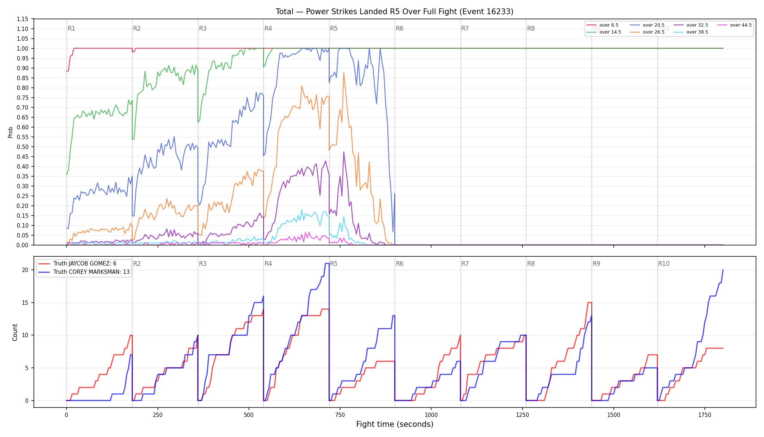Viewport: 764px width, 437px height.
Task: Click the R10 round label in Count chart
Action: pos(664,264)
